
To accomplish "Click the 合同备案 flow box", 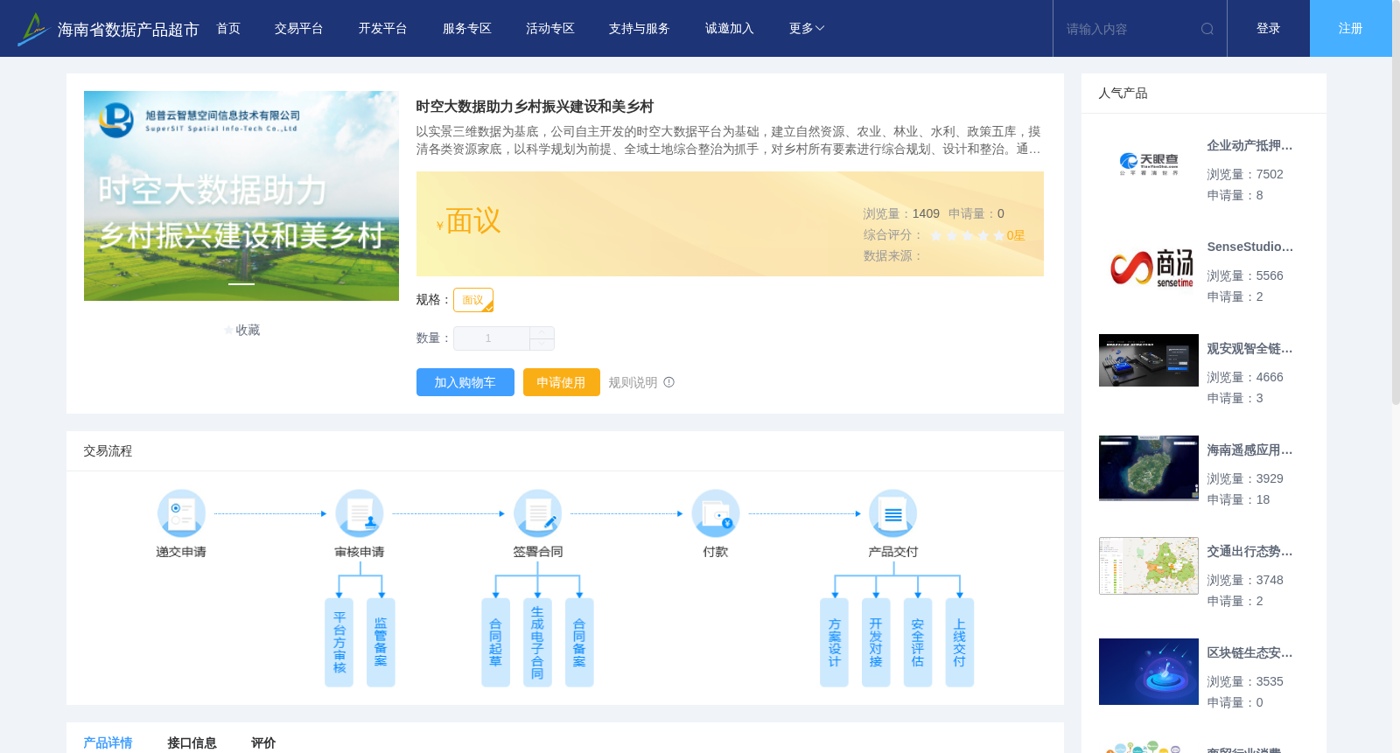I will pyautogui.click(x=579, y=643).
